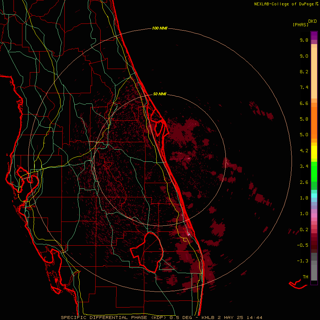Viewport: 320px width, 320px height.
Task: Pick the pink color bar segment
Action: (x=314, y=215)
